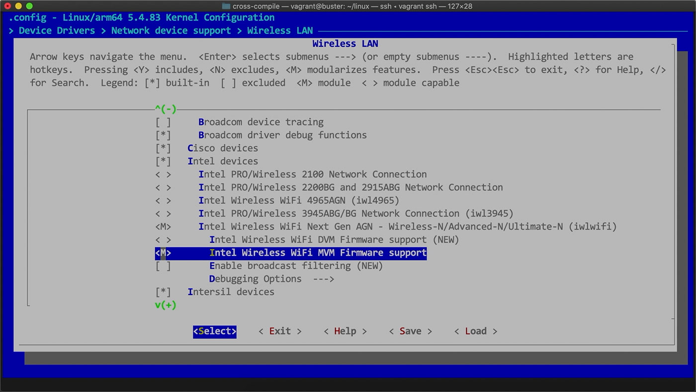Activate the Exit button
Screen dimensions: 696x392
click(x=280, y=331)
